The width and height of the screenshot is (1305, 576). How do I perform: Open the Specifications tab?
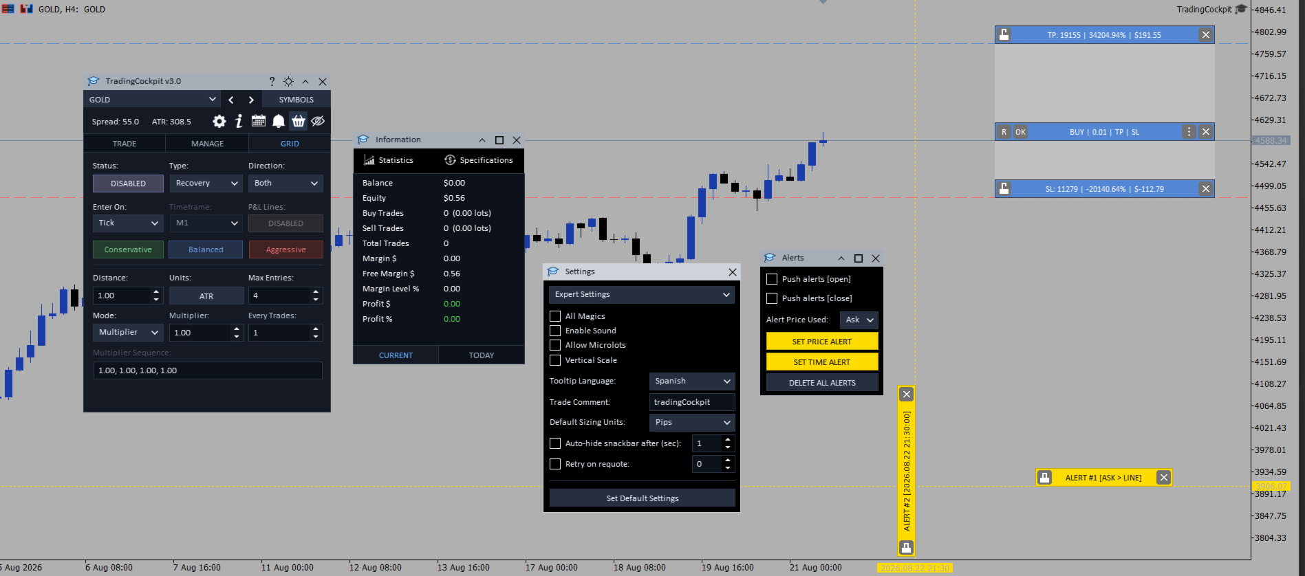(x=479, y=160)
